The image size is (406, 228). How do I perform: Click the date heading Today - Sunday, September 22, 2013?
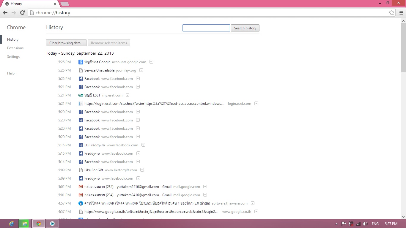click(x=80, y=53)
